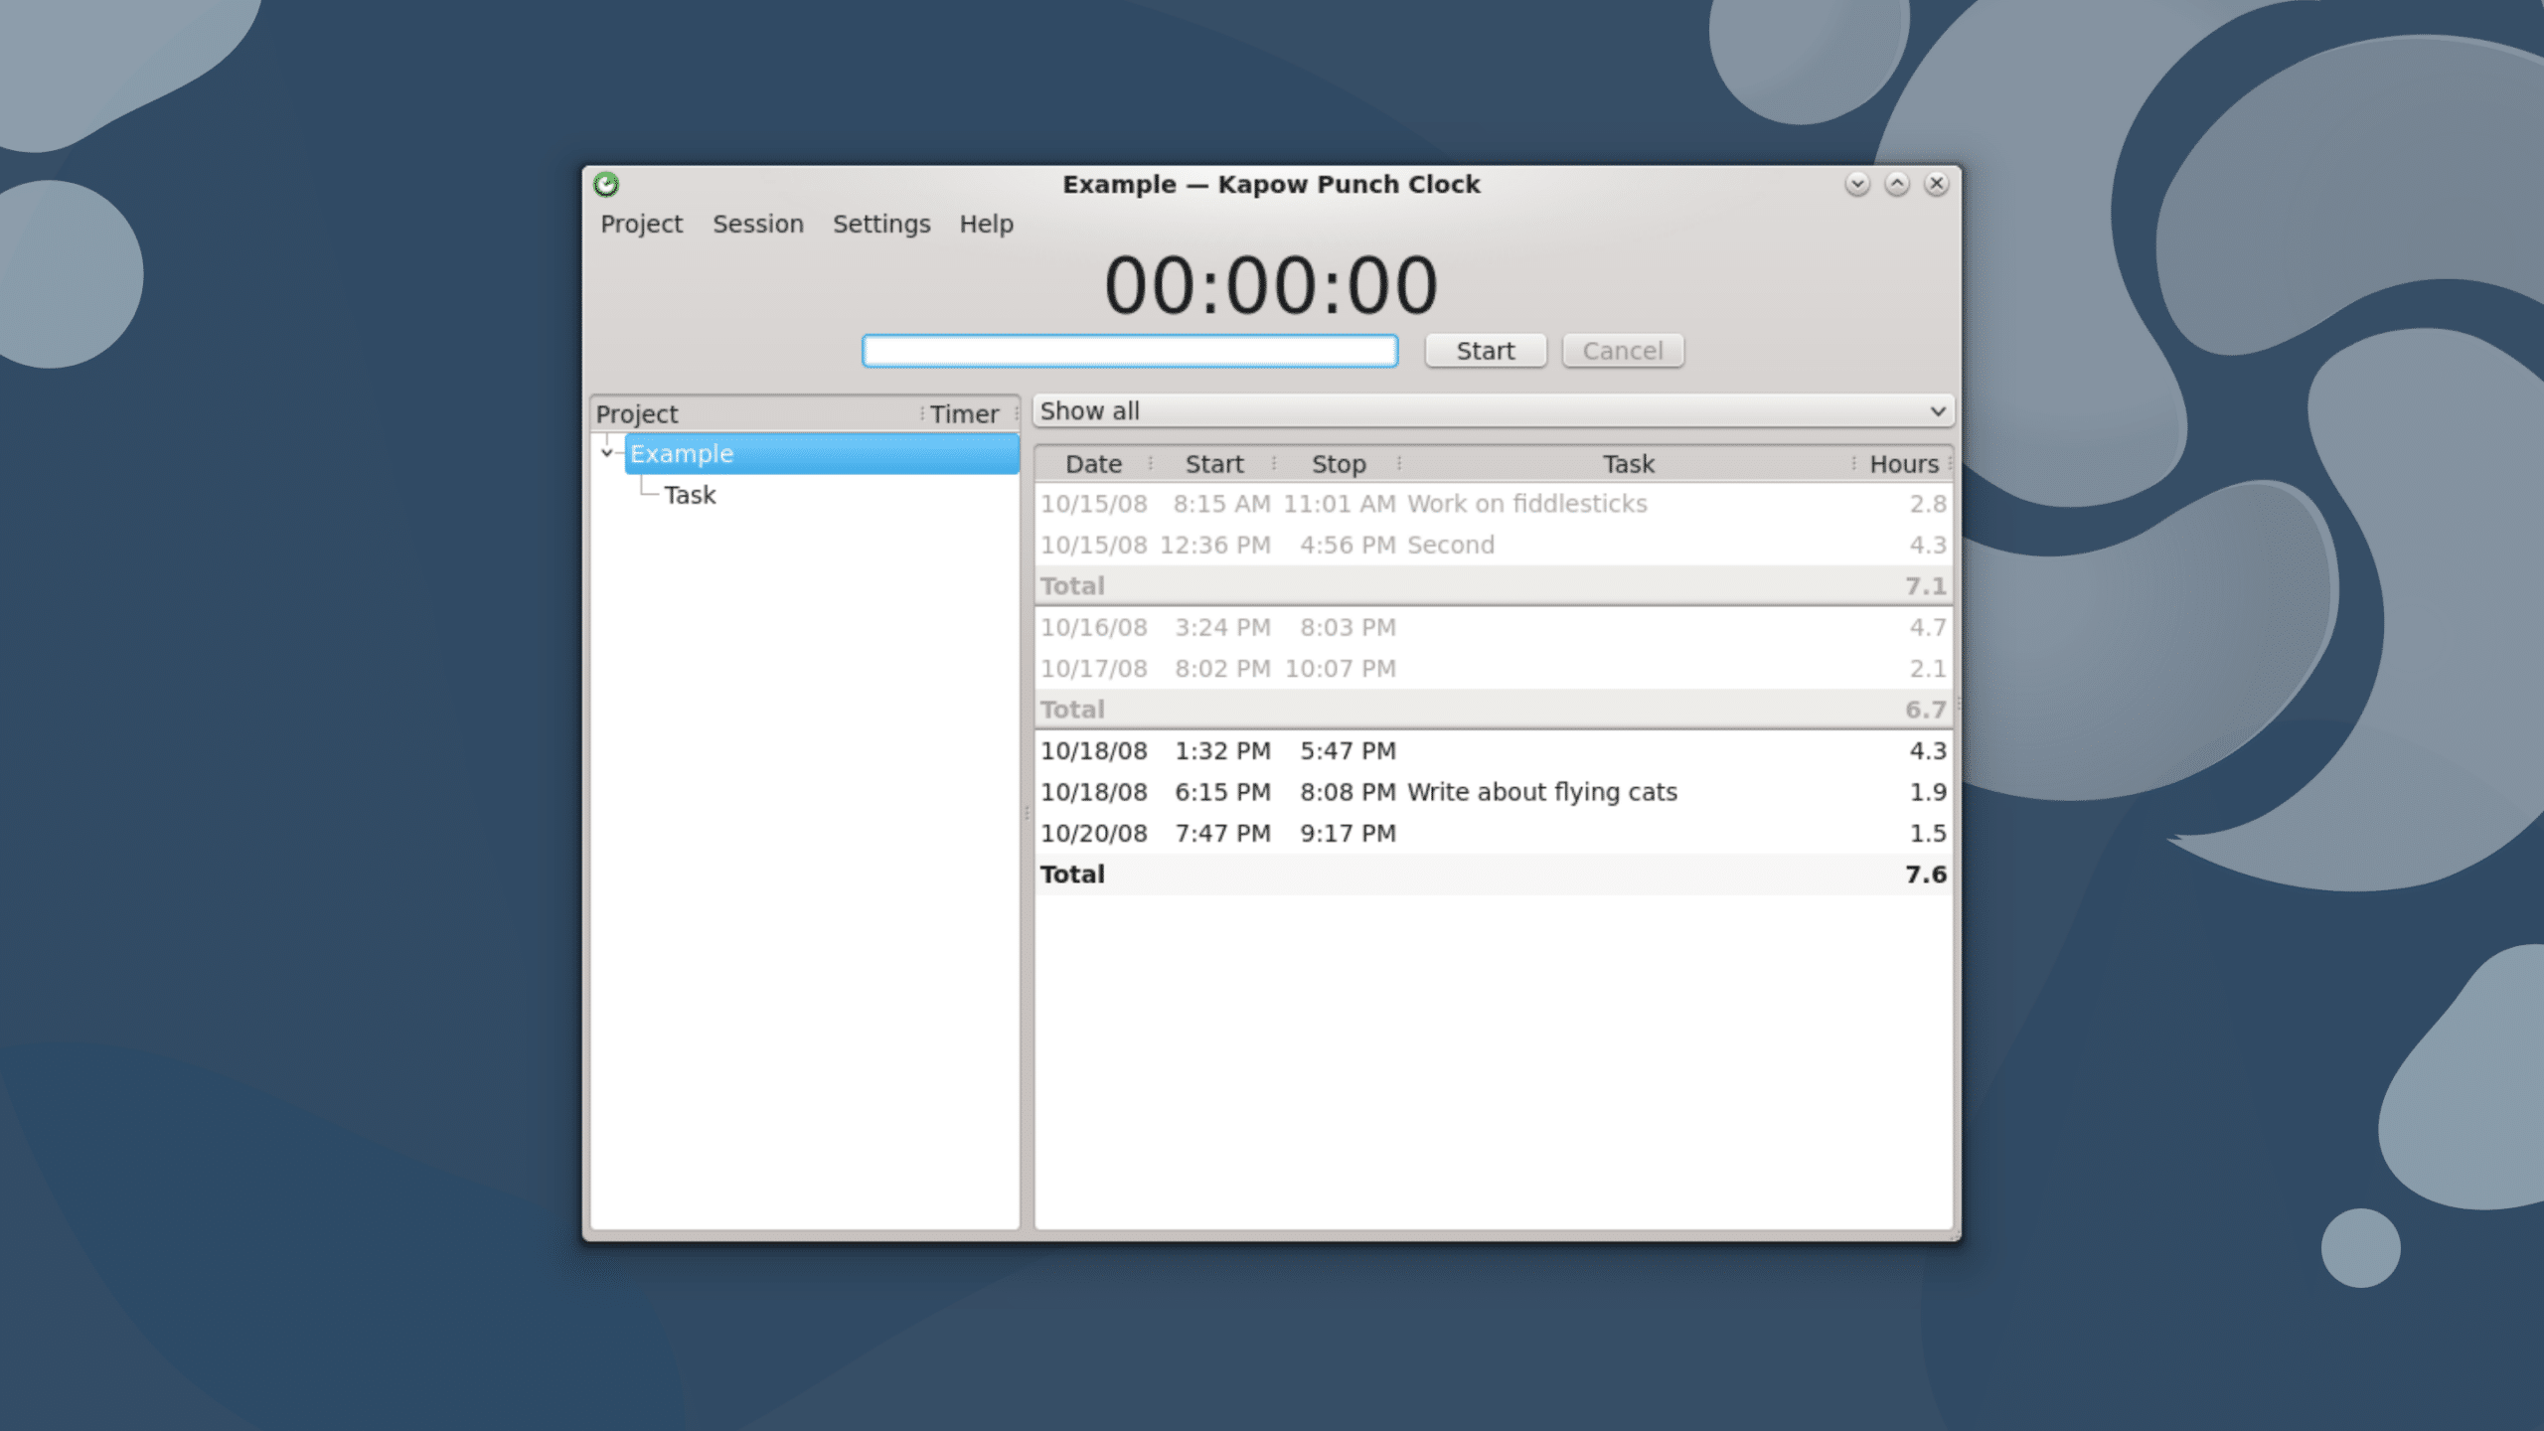Click the Project column header

[x=755, y=414]
